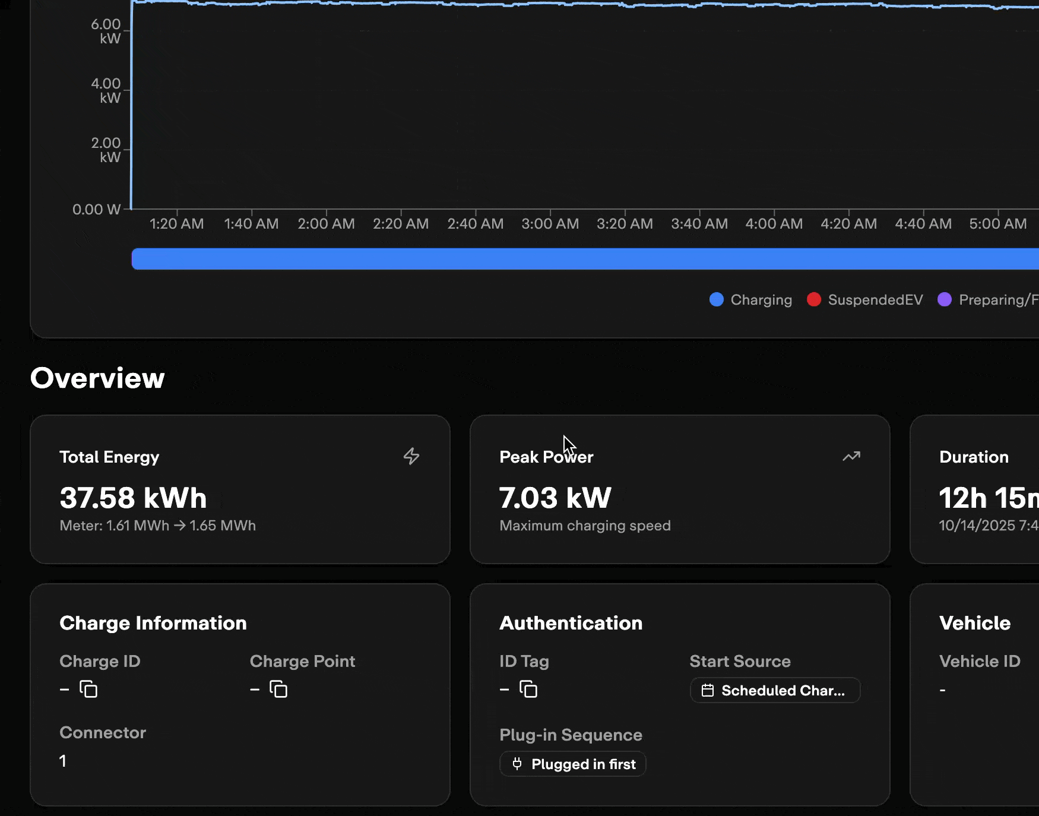Screen dimensions: 1039x816
Task: Click the lightning bolt icon in Total Energy
Action: point(411,456)
